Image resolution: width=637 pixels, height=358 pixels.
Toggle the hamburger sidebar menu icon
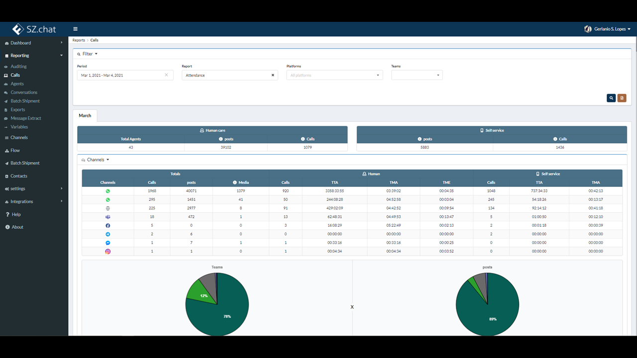pos(75,29)
